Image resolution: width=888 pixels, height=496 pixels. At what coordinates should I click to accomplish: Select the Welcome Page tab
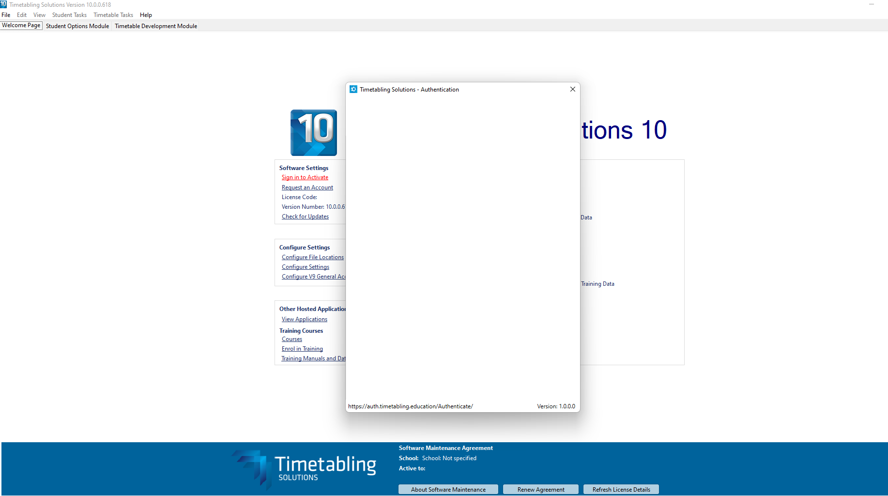(x=21, y=25)
